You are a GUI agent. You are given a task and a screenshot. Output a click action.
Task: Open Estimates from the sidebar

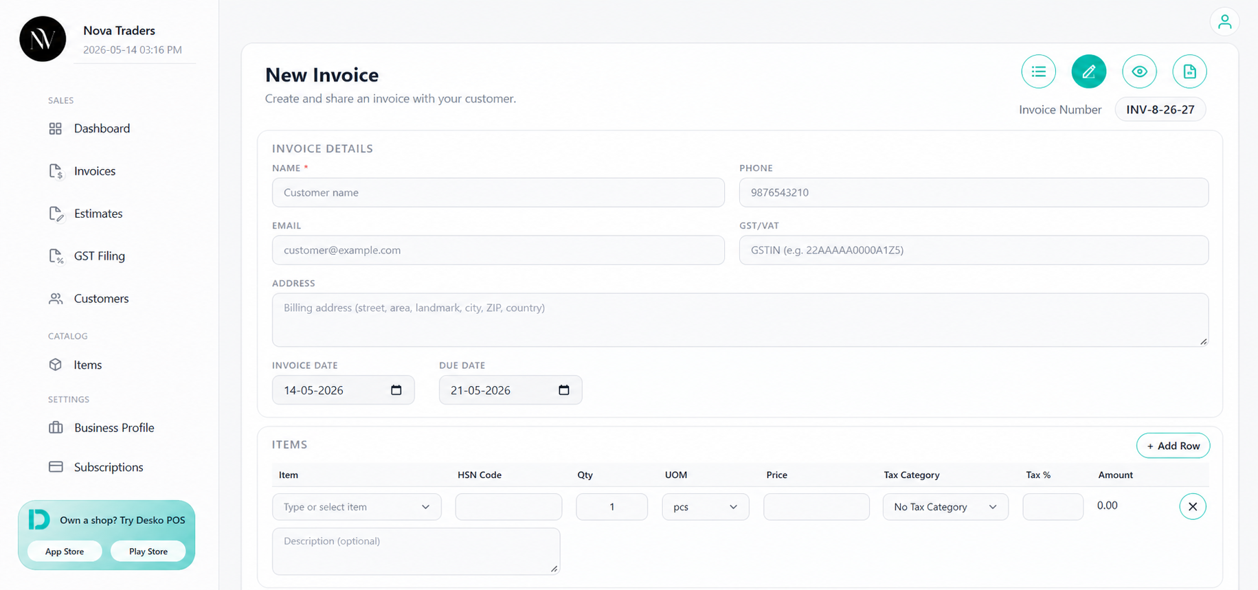pyautogui.click(x=98, y=214)
